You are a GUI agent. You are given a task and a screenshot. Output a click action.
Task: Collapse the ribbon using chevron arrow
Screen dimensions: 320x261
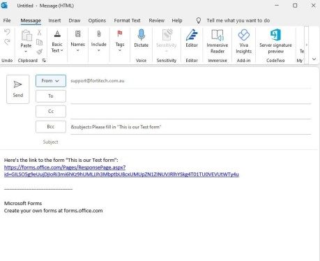point(314,59)
